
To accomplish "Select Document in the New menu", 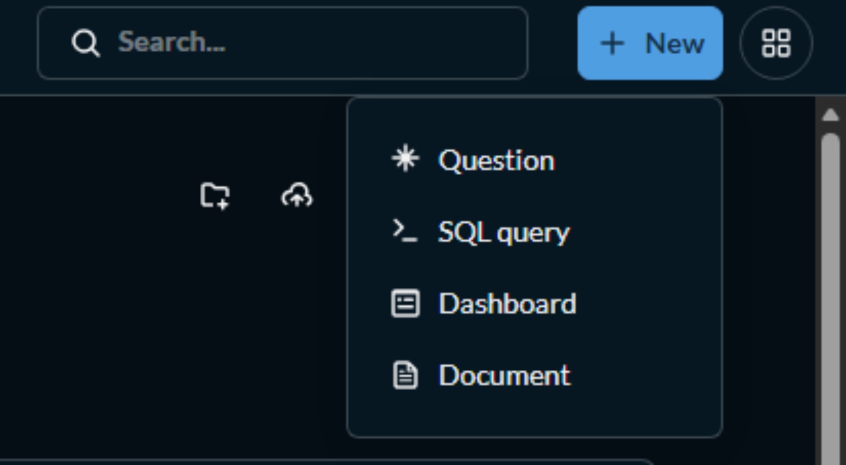I will tap(504, 375).
